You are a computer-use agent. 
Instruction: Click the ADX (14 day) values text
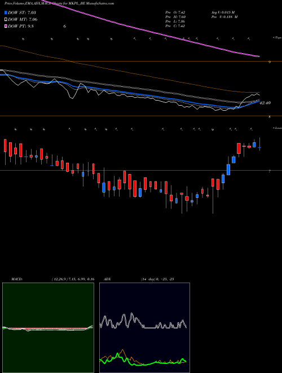point(157,279)
